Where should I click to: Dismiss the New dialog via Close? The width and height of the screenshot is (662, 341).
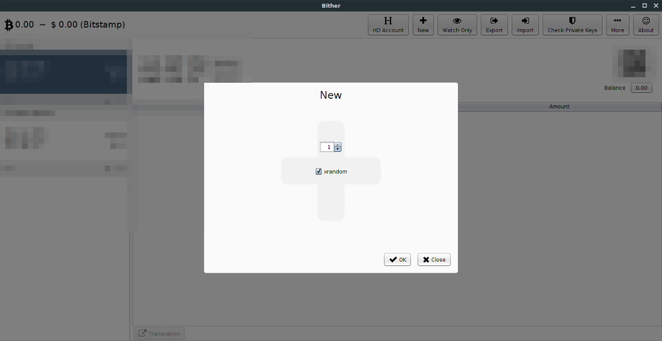pyautogui.click(x=434, y=259)
